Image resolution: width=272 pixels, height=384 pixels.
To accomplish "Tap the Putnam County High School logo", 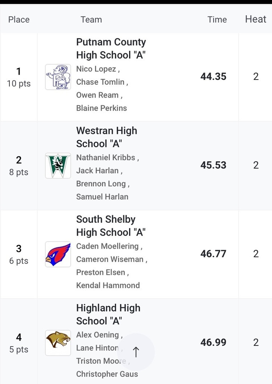I will [58, 77].
